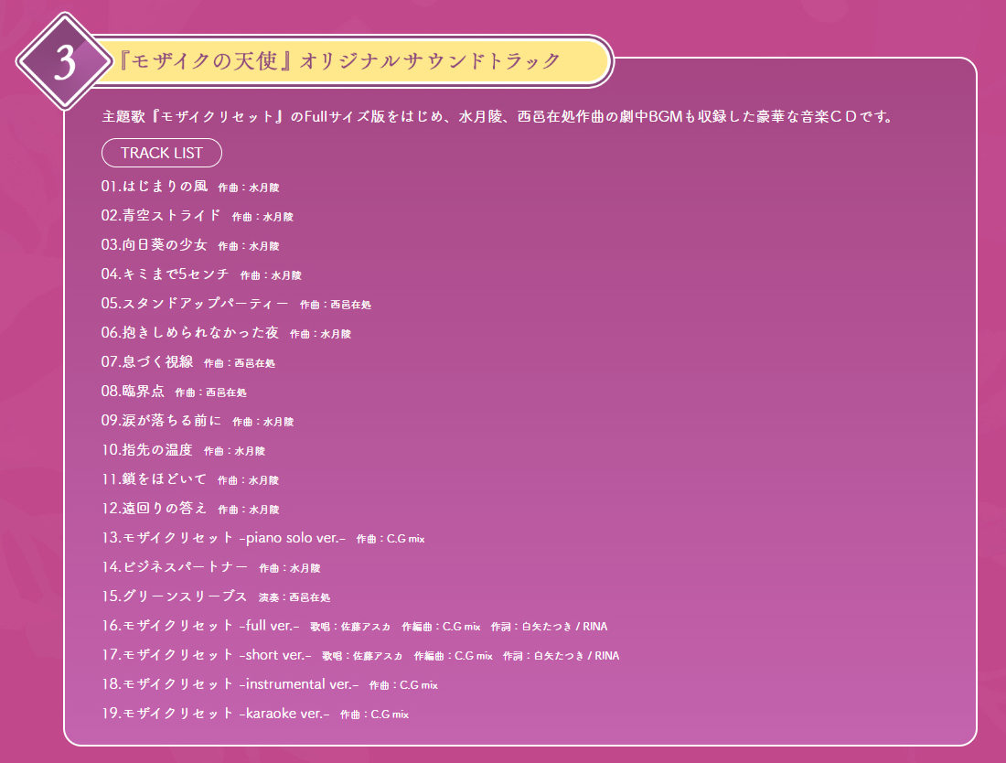
Task: Click track 03 向日葵の少女
Action: click(155, 245)
